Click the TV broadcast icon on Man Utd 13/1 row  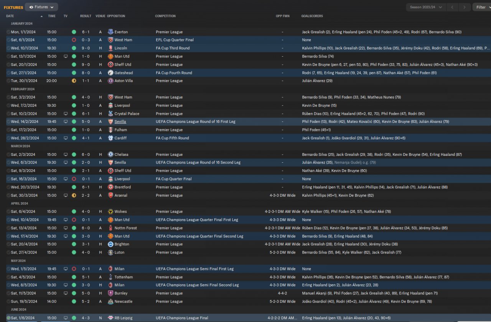tap(66, 56)
